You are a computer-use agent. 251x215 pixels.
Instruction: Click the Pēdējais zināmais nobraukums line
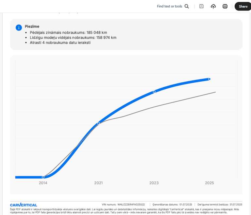pos(68,32)
